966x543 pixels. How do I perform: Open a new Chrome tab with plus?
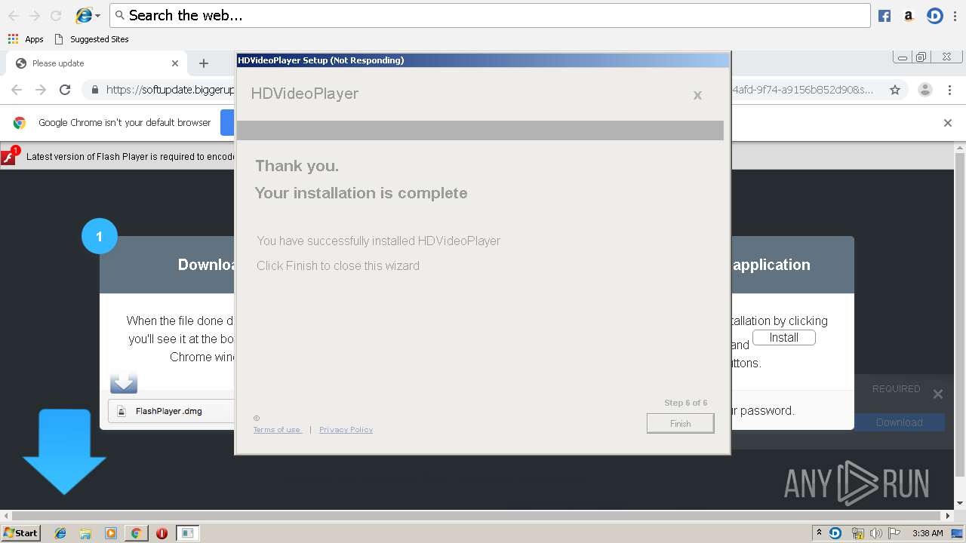(x=203, y=63)
